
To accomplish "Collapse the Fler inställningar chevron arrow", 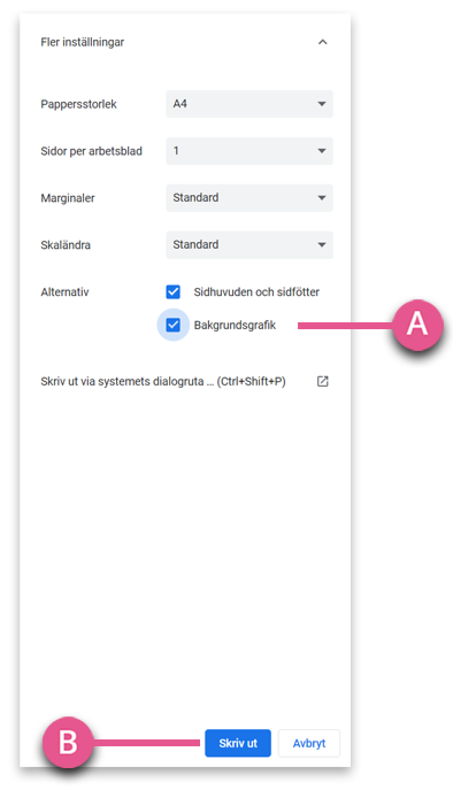I will (323, 42).
